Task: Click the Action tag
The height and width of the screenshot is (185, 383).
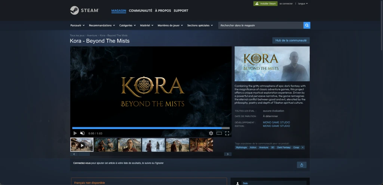Action: 253,147
